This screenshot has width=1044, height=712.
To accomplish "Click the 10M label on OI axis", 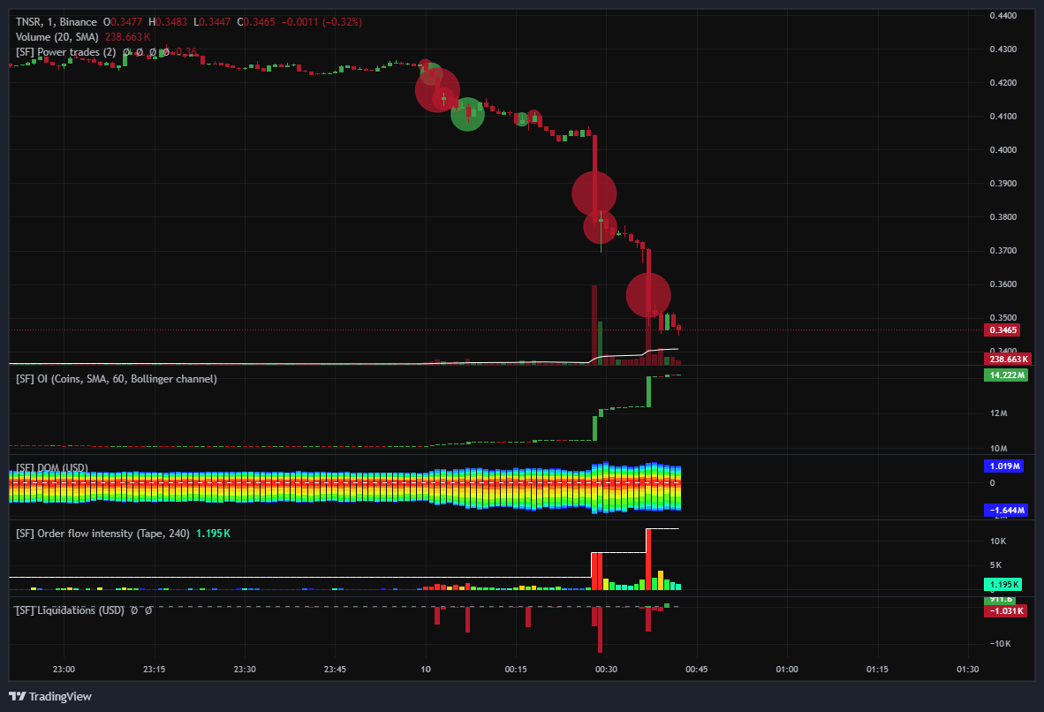I will coord(998,448).
